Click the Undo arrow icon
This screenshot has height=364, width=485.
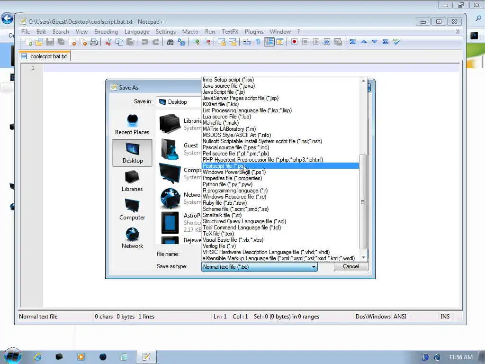coord(144,42)
